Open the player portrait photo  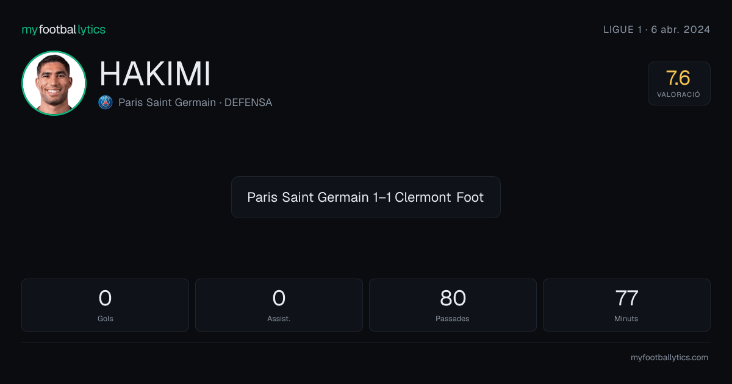point(54,84)
